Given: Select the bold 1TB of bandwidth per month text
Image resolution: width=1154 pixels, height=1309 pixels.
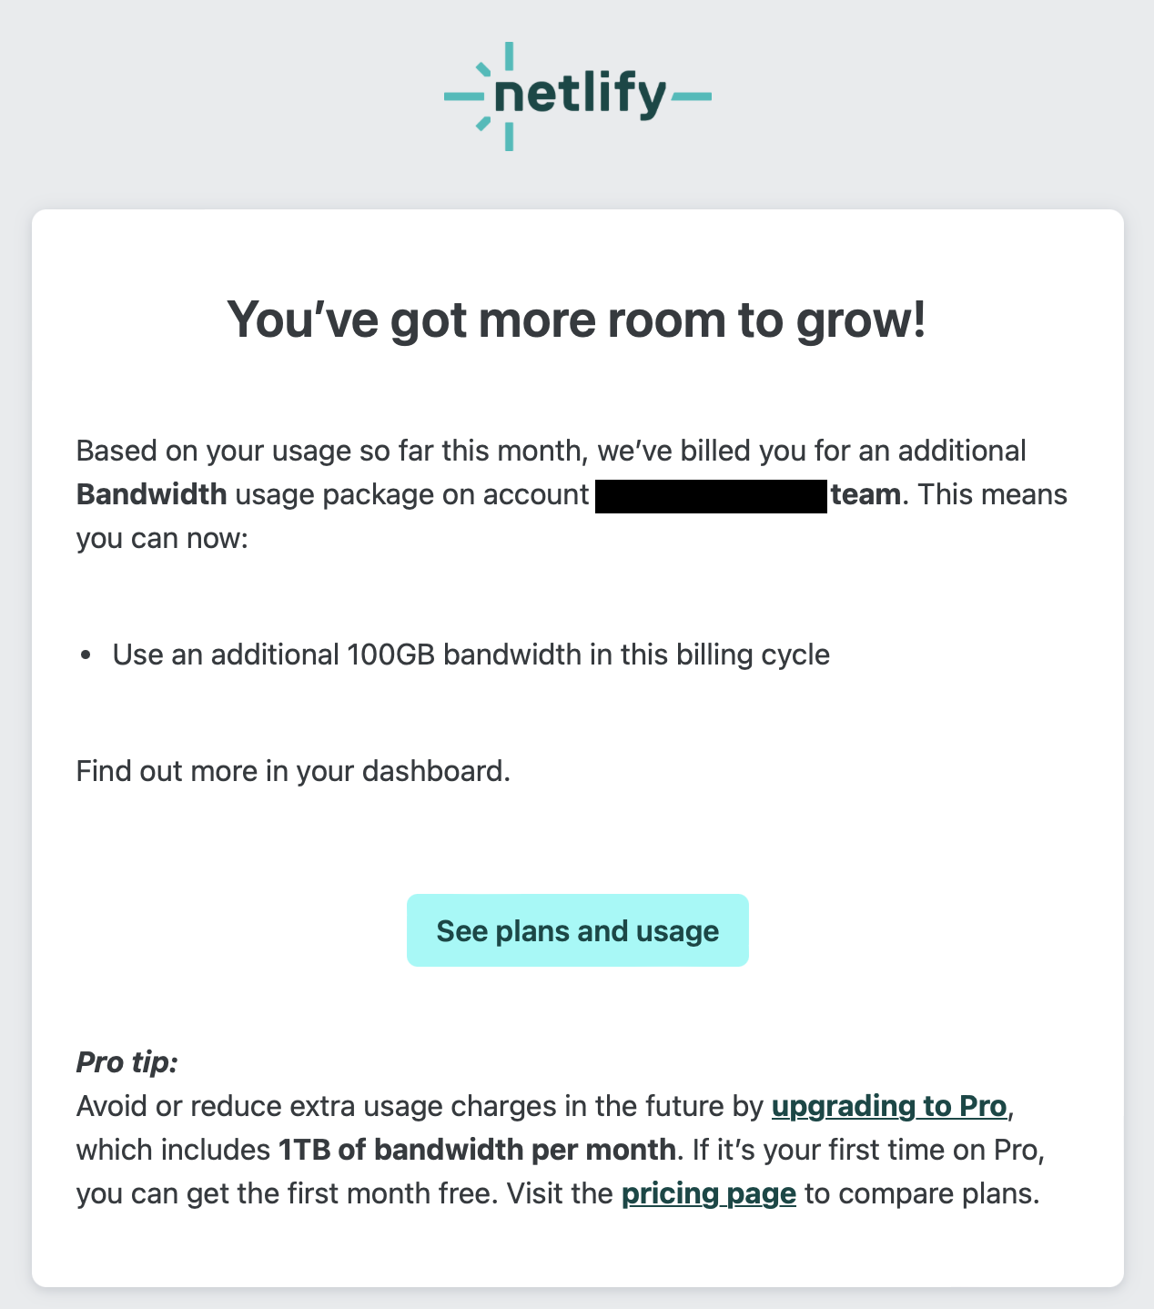Looking at the screenshot, I should (477, 1150).
